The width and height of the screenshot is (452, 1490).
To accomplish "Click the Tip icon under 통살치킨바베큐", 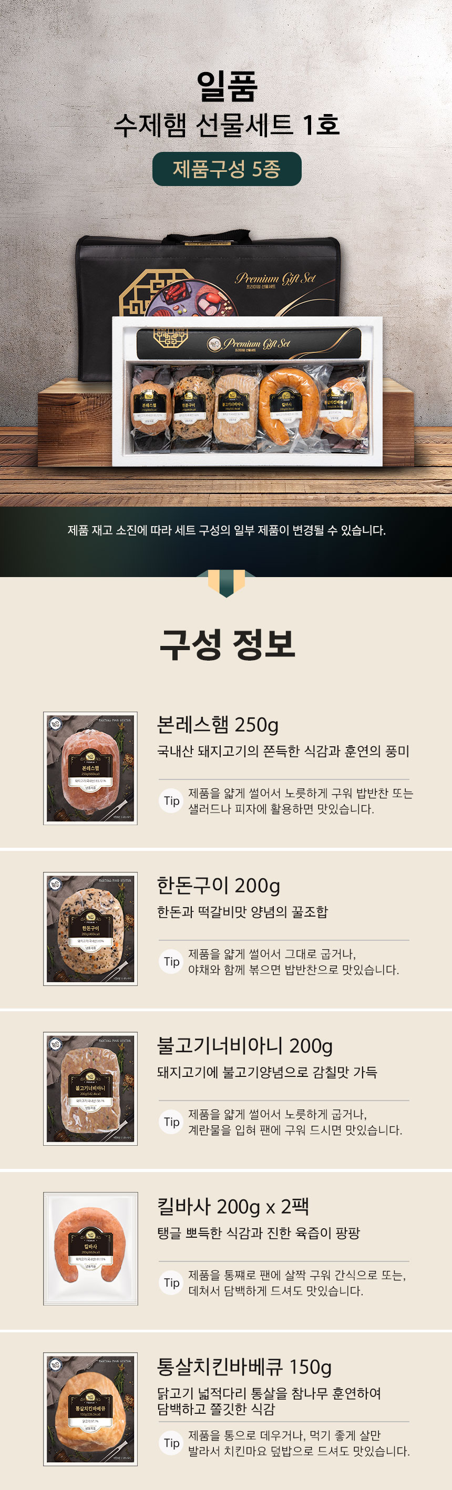I will click(x=171, y=1443).
